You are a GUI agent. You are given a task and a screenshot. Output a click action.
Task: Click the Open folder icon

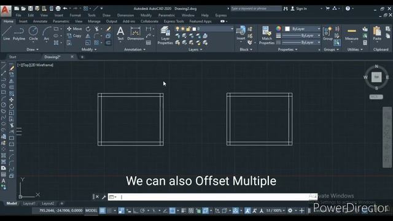pos(23,9)
